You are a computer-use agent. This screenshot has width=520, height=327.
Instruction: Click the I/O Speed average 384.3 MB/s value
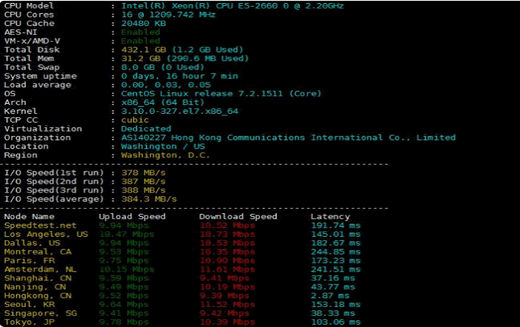pyautogui.click(x=149, y=199)
